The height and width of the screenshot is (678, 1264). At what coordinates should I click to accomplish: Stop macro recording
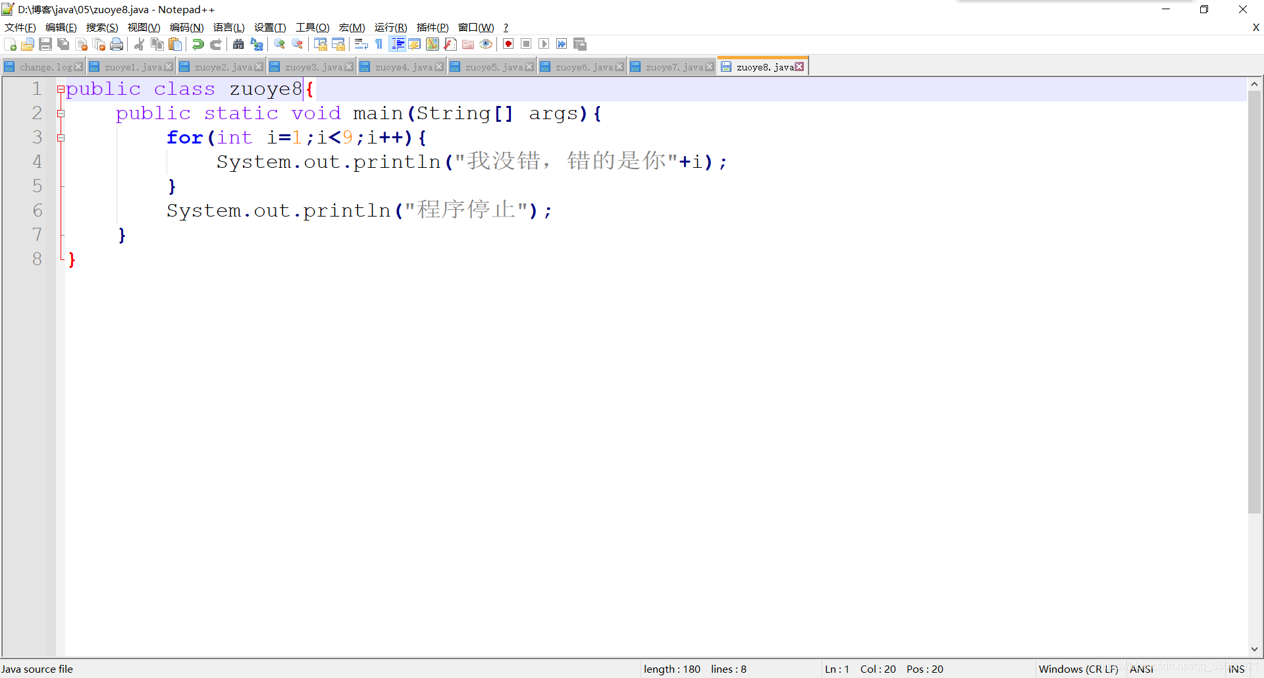tap(526, 44)
